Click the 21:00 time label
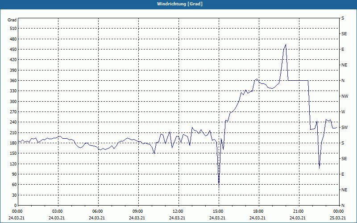The height and width of the screenshot is (223, 357). click(299, 211)
